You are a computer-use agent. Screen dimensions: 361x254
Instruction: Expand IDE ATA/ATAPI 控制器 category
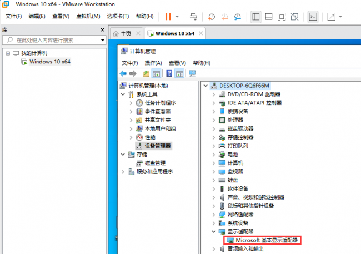[214, 103]
